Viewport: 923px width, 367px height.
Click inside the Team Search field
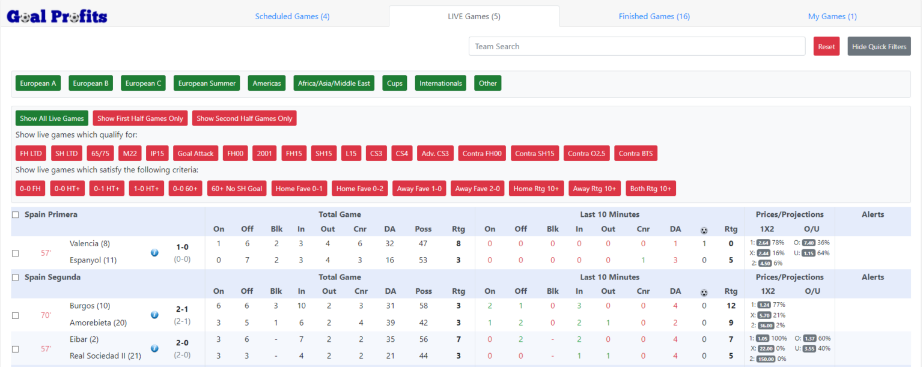click(636, 46)
